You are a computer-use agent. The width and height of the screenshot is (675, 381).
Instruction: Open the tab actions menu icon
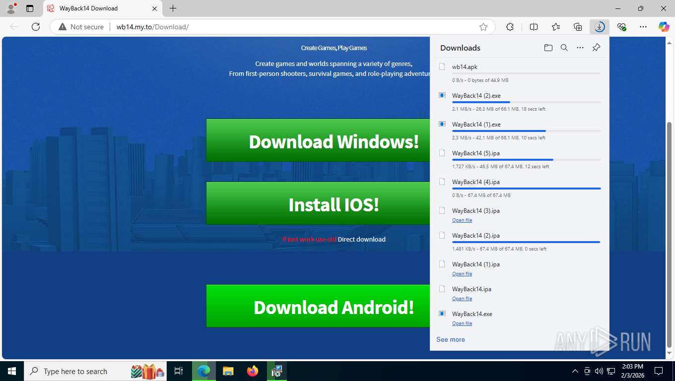[30, 8]
